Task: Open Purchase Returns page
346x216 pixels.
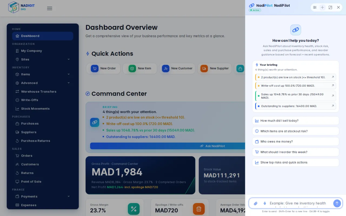Action: tap(43, 141)
